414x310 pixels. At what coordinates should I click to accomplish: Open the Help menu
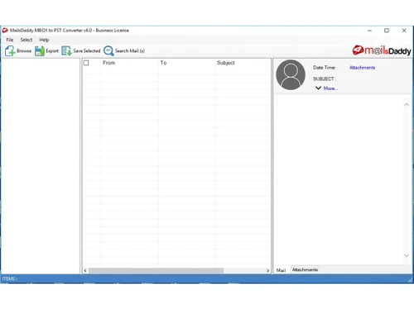(x=44, y=40)
